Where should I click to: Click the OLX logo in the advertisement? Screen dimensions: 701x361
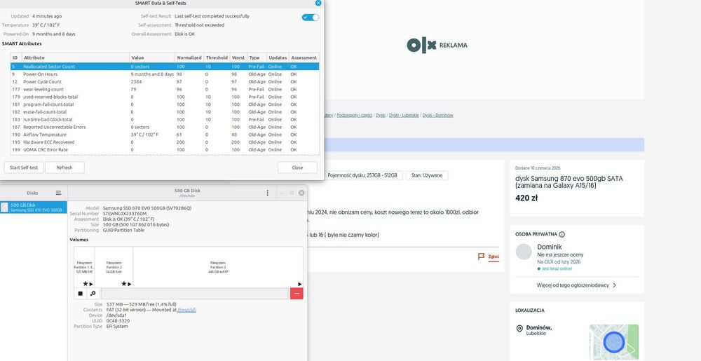(x=421, y=45)
